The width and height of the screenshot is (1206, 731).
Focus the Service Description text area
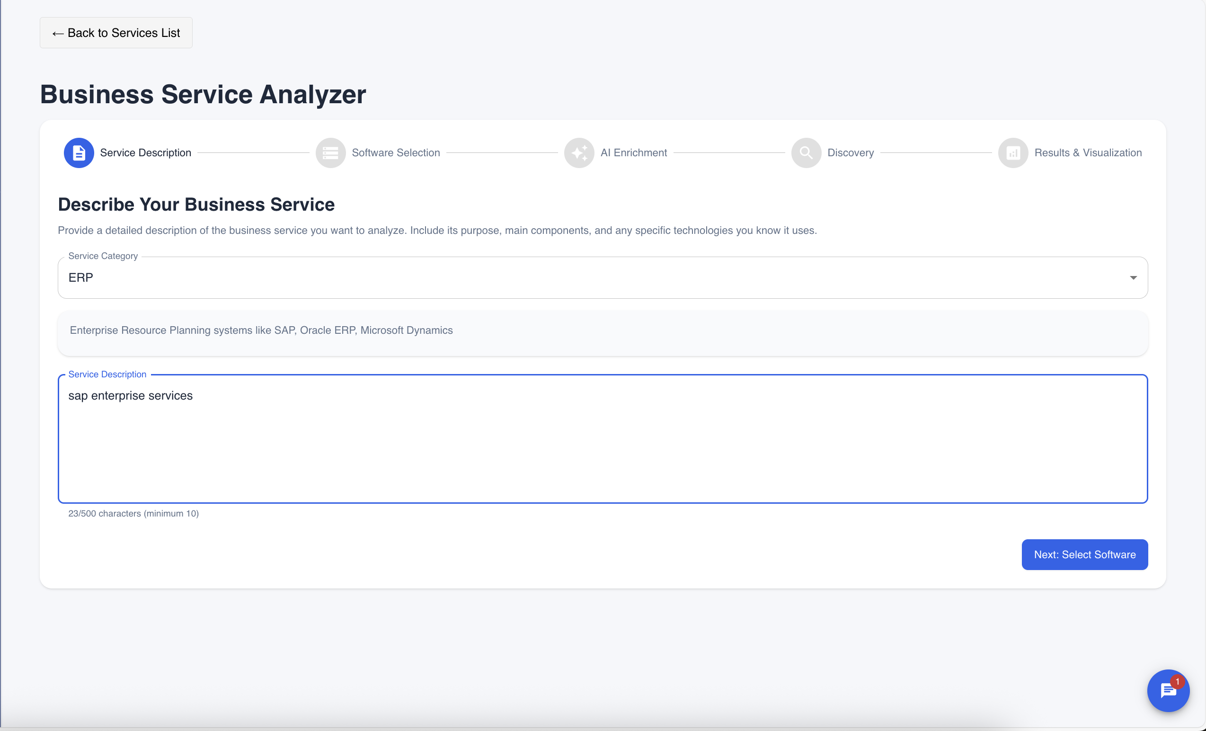pos(602,439)
